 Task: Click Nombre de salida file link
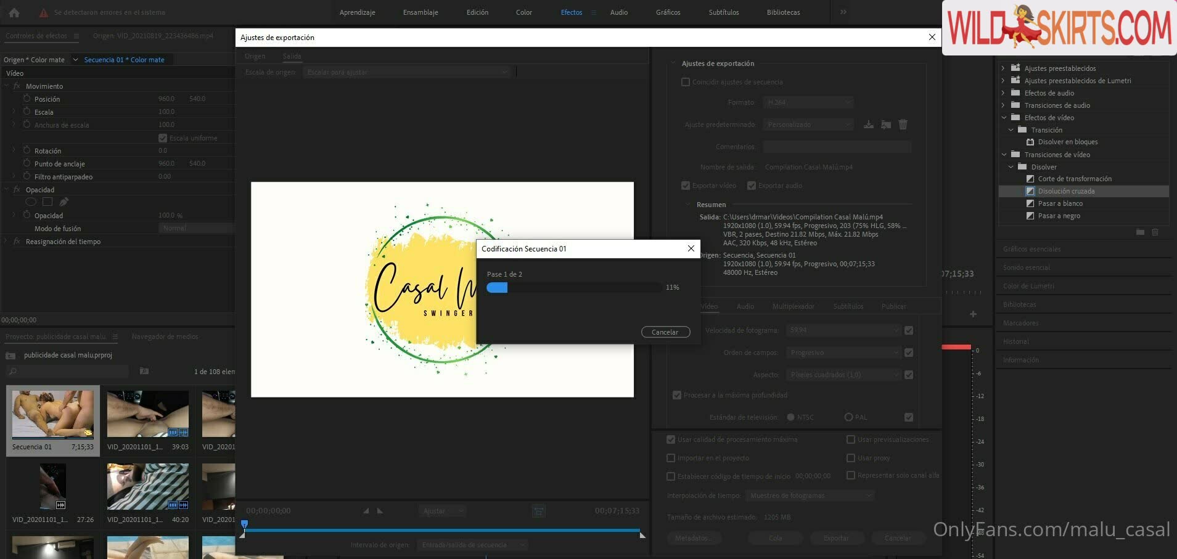[x=808, y=167]
